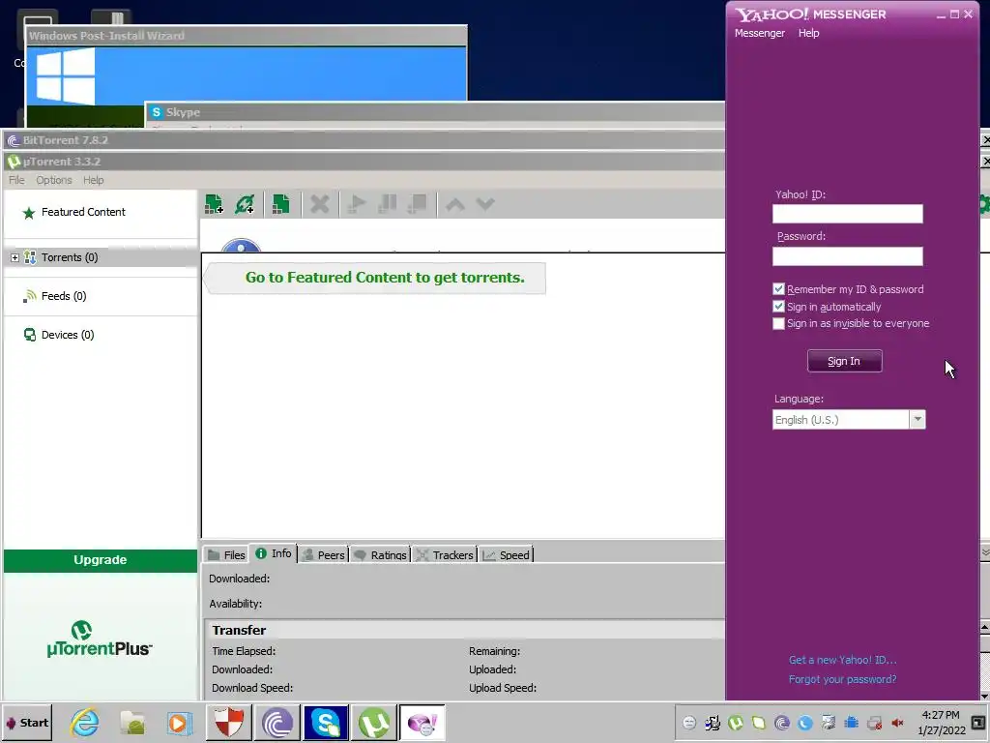Click the BitTorrent 7.8.2 window title bar
990x743 pixels.
click(x=364, y=140)
